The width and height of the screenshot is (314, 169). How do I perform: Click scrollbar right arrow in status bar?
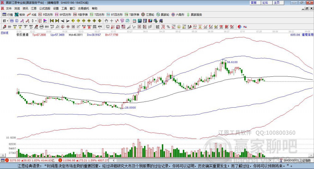(270, 160)
